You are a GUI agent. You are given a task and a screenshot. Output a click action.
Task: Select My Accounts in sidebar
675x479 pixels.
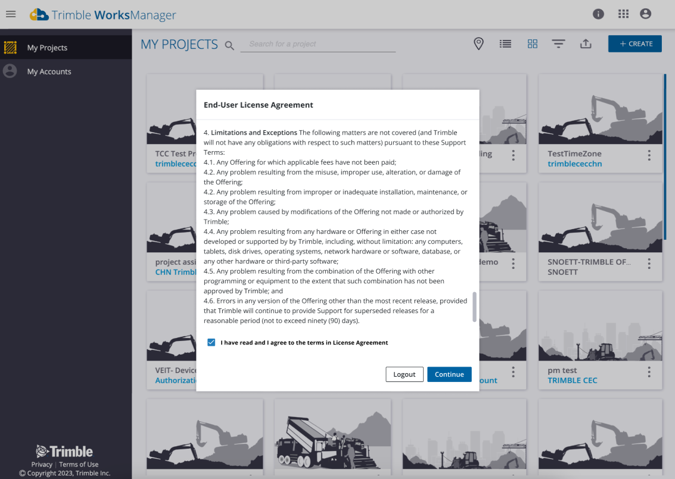(x=49, y=71)
